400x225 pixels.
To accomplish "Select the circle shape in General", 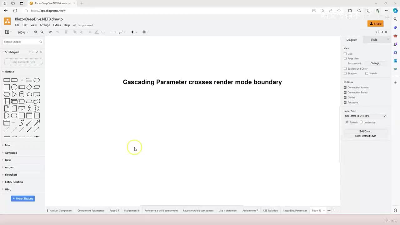I will pyautogui.click(x=14, y=87).
